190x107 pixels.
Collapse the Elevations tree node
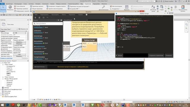[x=3, y=79]
